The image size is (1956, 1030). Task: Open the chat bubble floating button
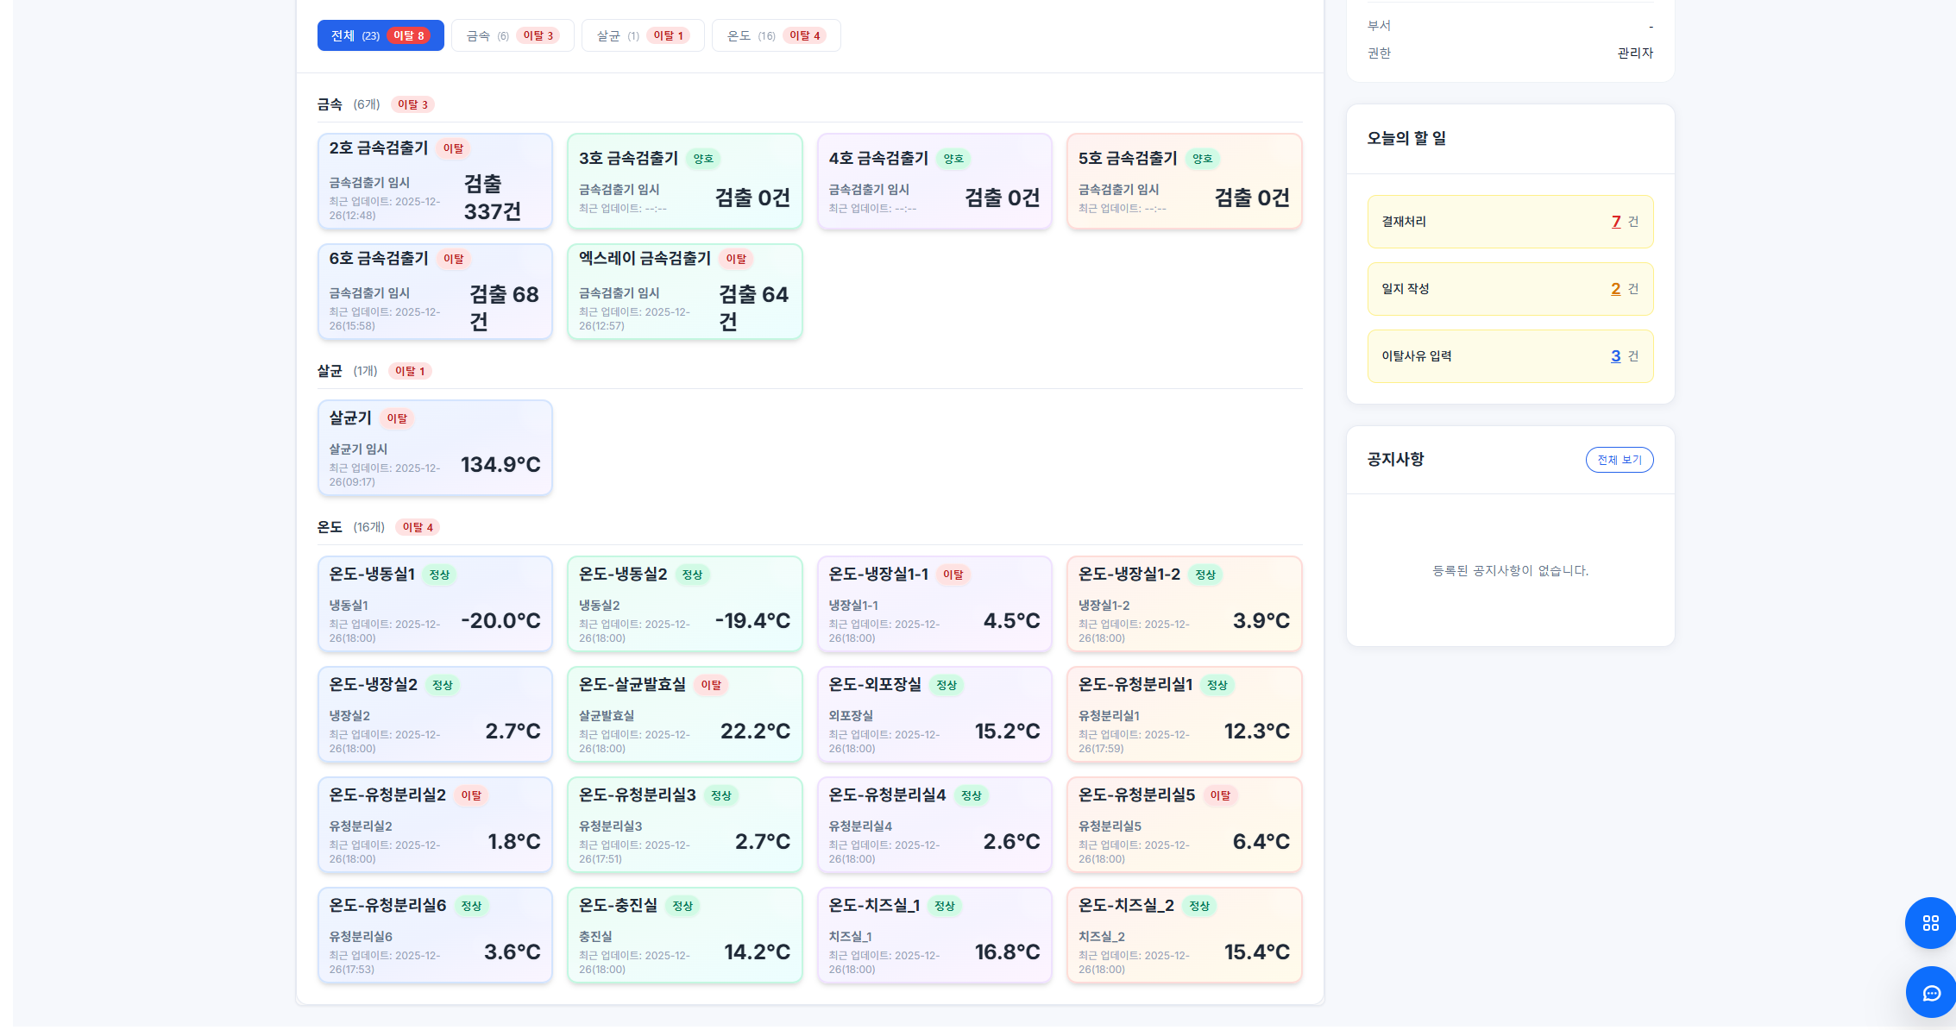1930,993
